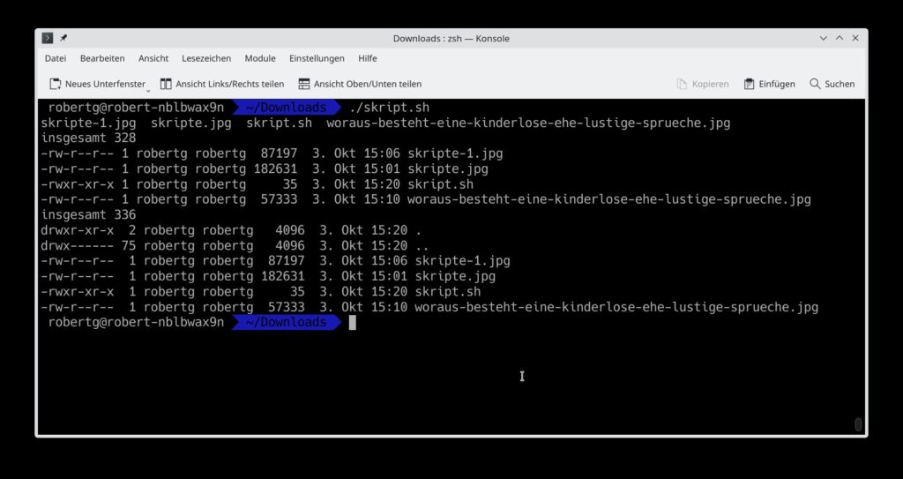Open the Module menu
Screen dimensions: 903x479
click(260, 58)
